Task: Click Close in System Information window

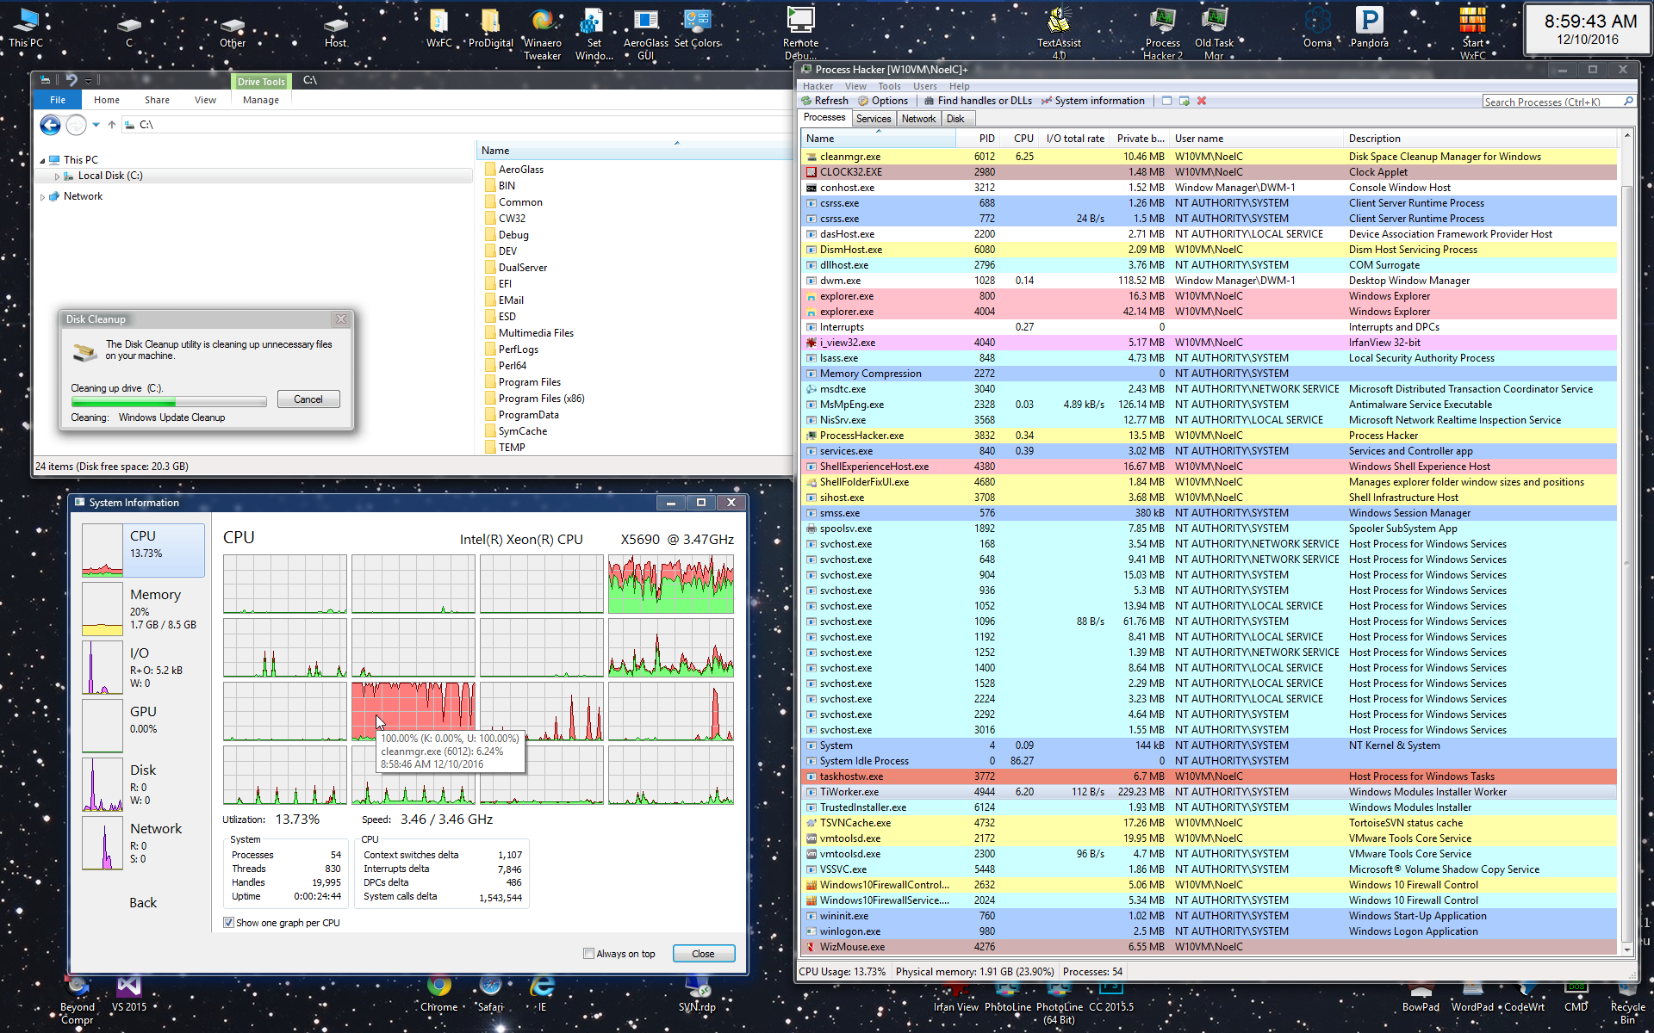Action: [x=703, y=954]
